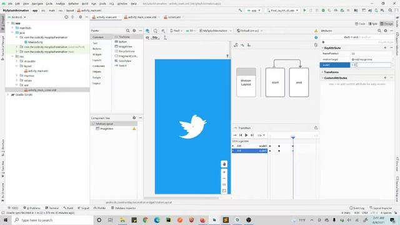The image size is (400, 225).
Task: Open Palette panel settings gear
Action: (x=134, y=31)
